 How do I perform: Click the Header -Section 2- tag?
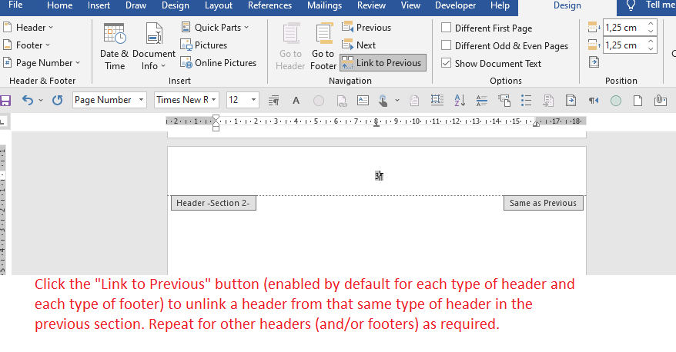(213, 203)
